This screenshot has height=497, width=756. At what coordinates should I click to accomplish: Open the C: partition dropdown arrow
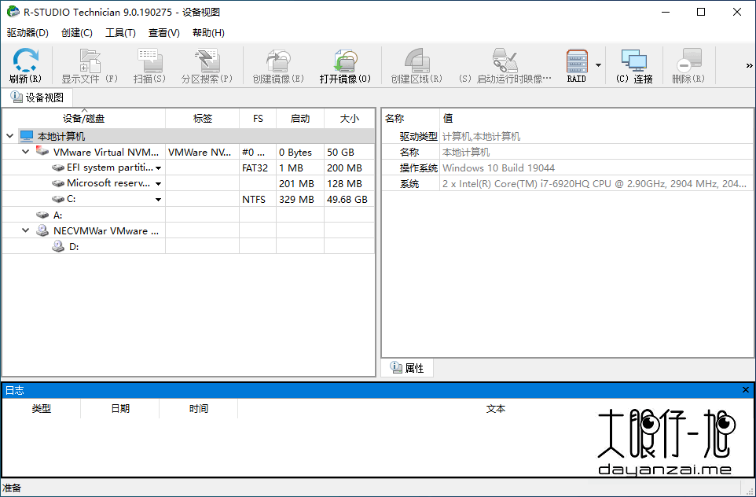(x=158, y=199)
